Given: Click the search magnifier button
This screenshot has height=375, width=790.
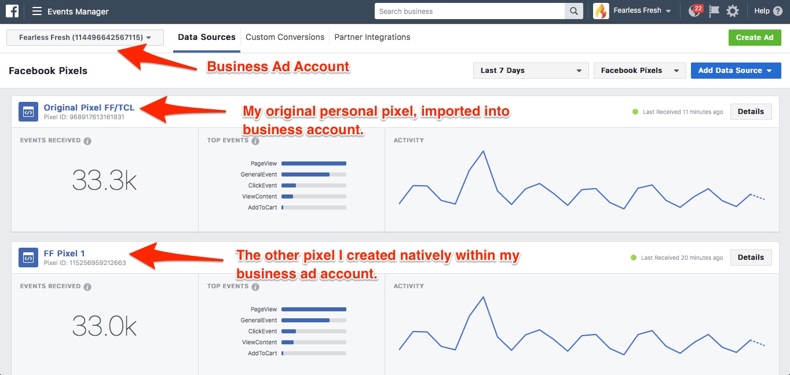Looking at the screenshot, I should [574, 11].
